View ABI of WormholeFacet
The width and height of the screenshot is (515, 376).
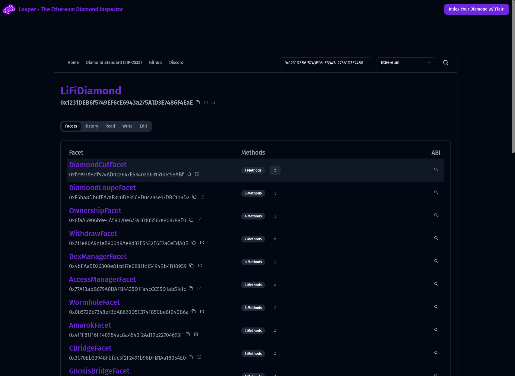pos(436,307)
